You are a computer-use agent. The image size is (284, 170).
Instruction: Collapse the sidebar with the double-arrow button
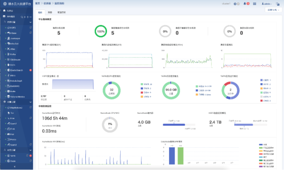coord(15,167)
